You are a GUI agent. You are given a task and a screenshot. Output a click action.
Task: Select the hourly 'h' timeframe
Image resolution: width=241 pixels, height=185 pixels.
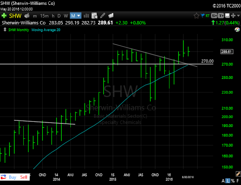pyautogui.click(x=53, y=16)
